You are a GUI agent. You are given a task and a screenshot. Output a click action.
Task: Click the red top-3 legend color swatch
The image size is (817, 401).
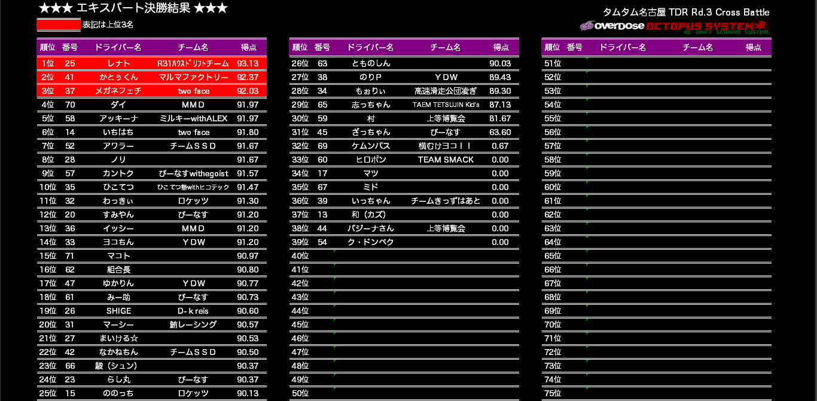click(x=59, y=25)
